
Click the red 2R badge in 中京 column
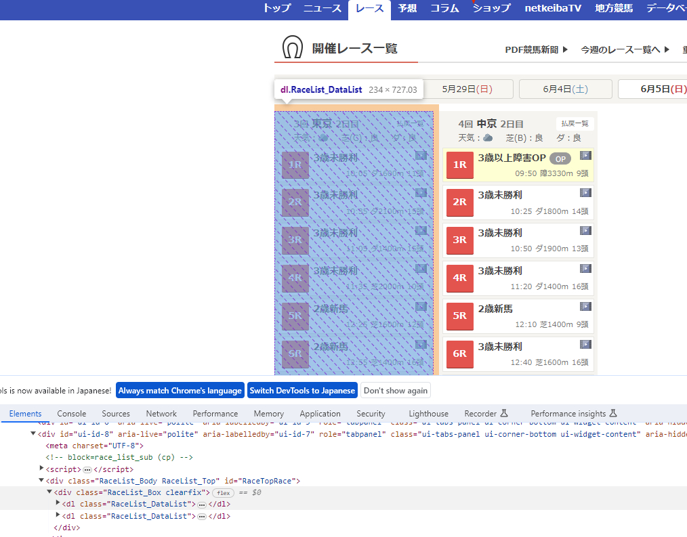[459, 202]
